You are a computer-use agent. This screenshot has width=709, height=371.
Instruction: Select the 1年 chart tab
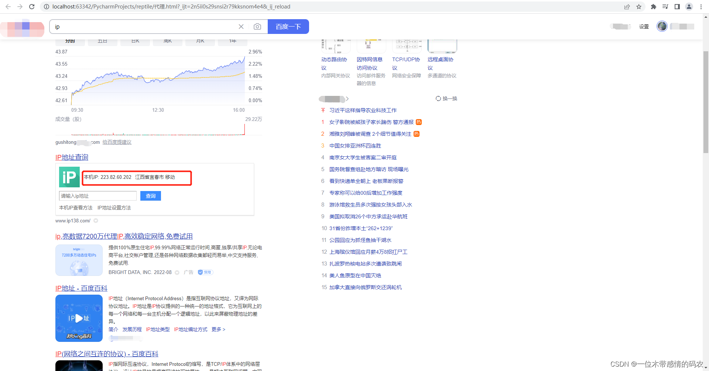pos(233,42)
